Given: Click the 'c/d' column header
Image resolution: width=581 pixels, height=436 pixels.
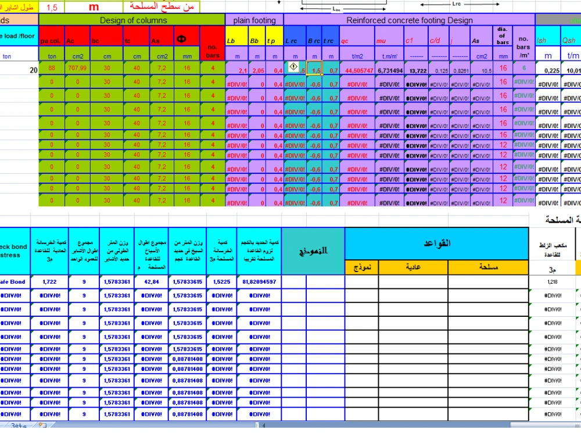Looking at the screenshot, I should [x=439, y=36].
